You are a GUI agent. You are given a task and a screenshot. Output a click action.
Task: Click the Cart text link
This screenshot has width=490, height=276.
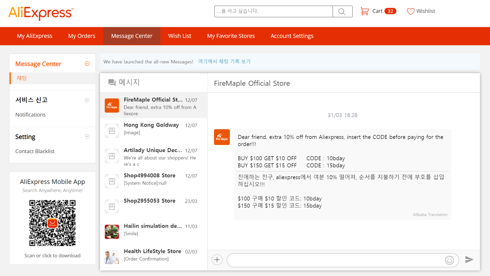(377, 11)
